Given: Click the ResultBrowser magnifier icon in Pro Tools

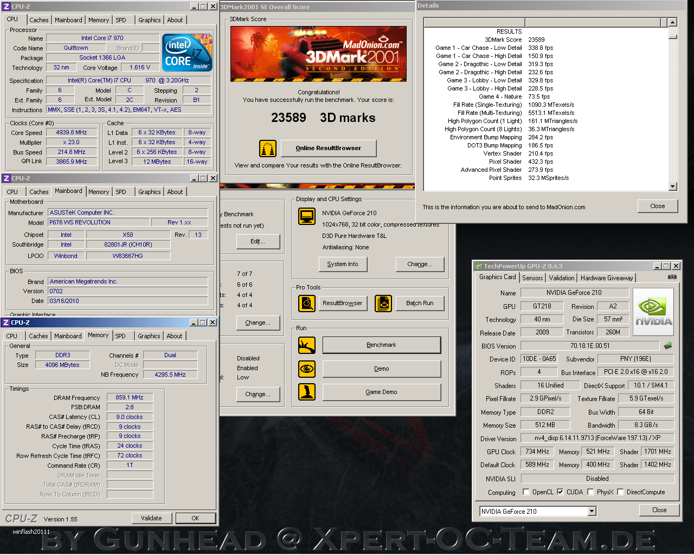Looking at the screenshot, I should point(307,304).
